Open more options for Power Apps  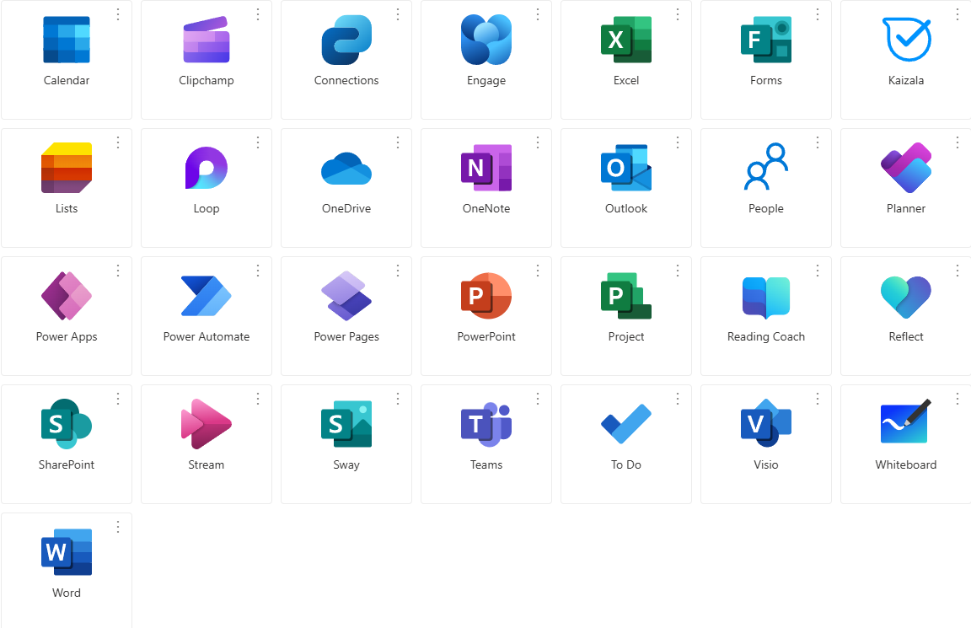click(118, 271)
